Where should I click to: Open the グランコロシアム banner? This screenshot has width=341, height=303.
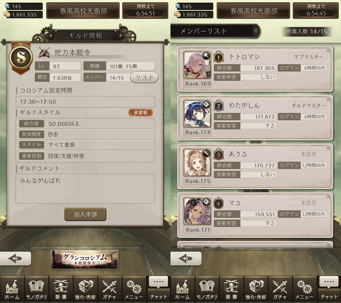coord(85,260)
